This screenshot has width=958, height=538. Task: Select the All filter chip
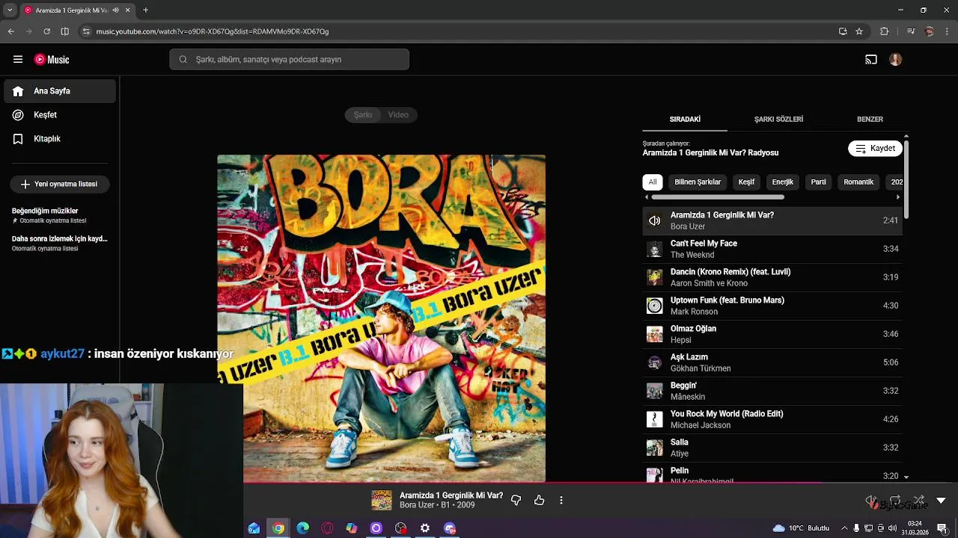(x=653, y=182)
